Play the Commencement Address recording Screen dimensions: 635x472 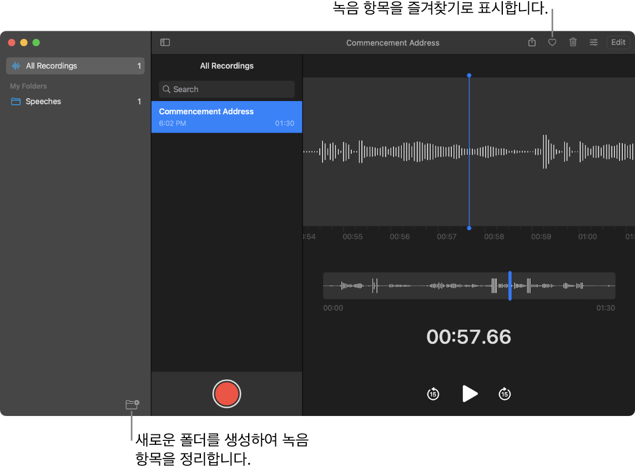click(x=470, y=394)
